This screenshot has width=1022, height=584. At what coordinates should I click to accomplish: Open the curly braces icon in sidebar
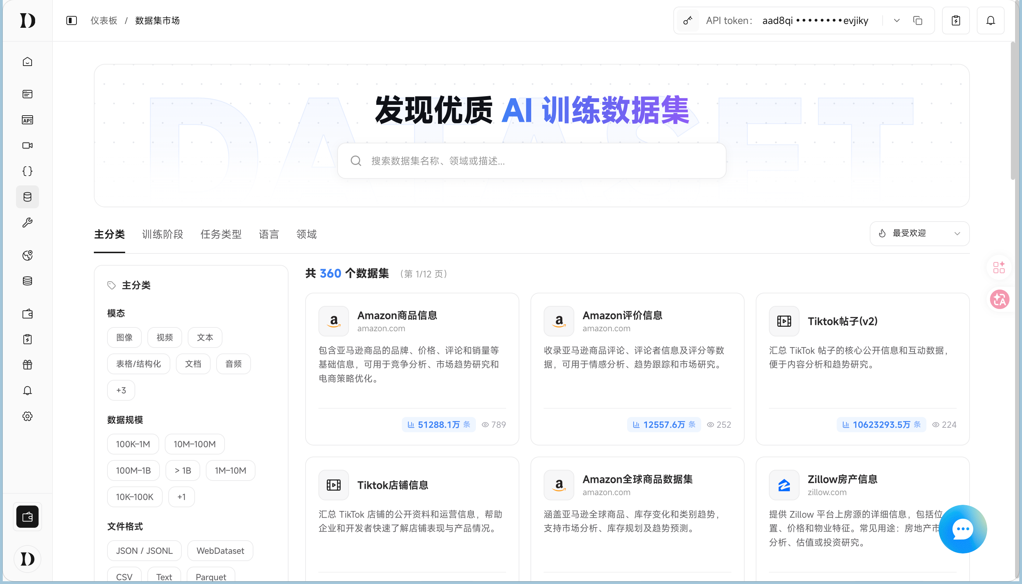point(27,171)
